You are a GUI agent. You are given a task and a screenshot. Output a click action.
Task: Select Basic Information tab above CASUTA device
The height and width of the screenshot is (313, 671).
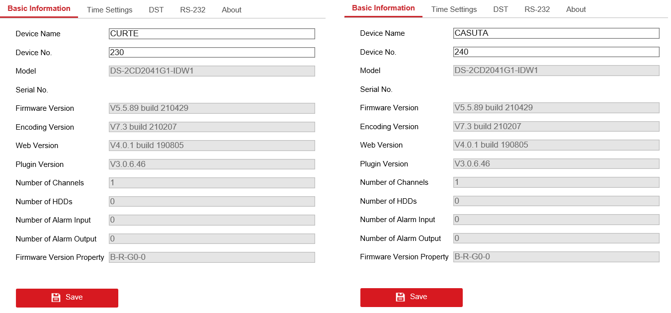(383, 8)
